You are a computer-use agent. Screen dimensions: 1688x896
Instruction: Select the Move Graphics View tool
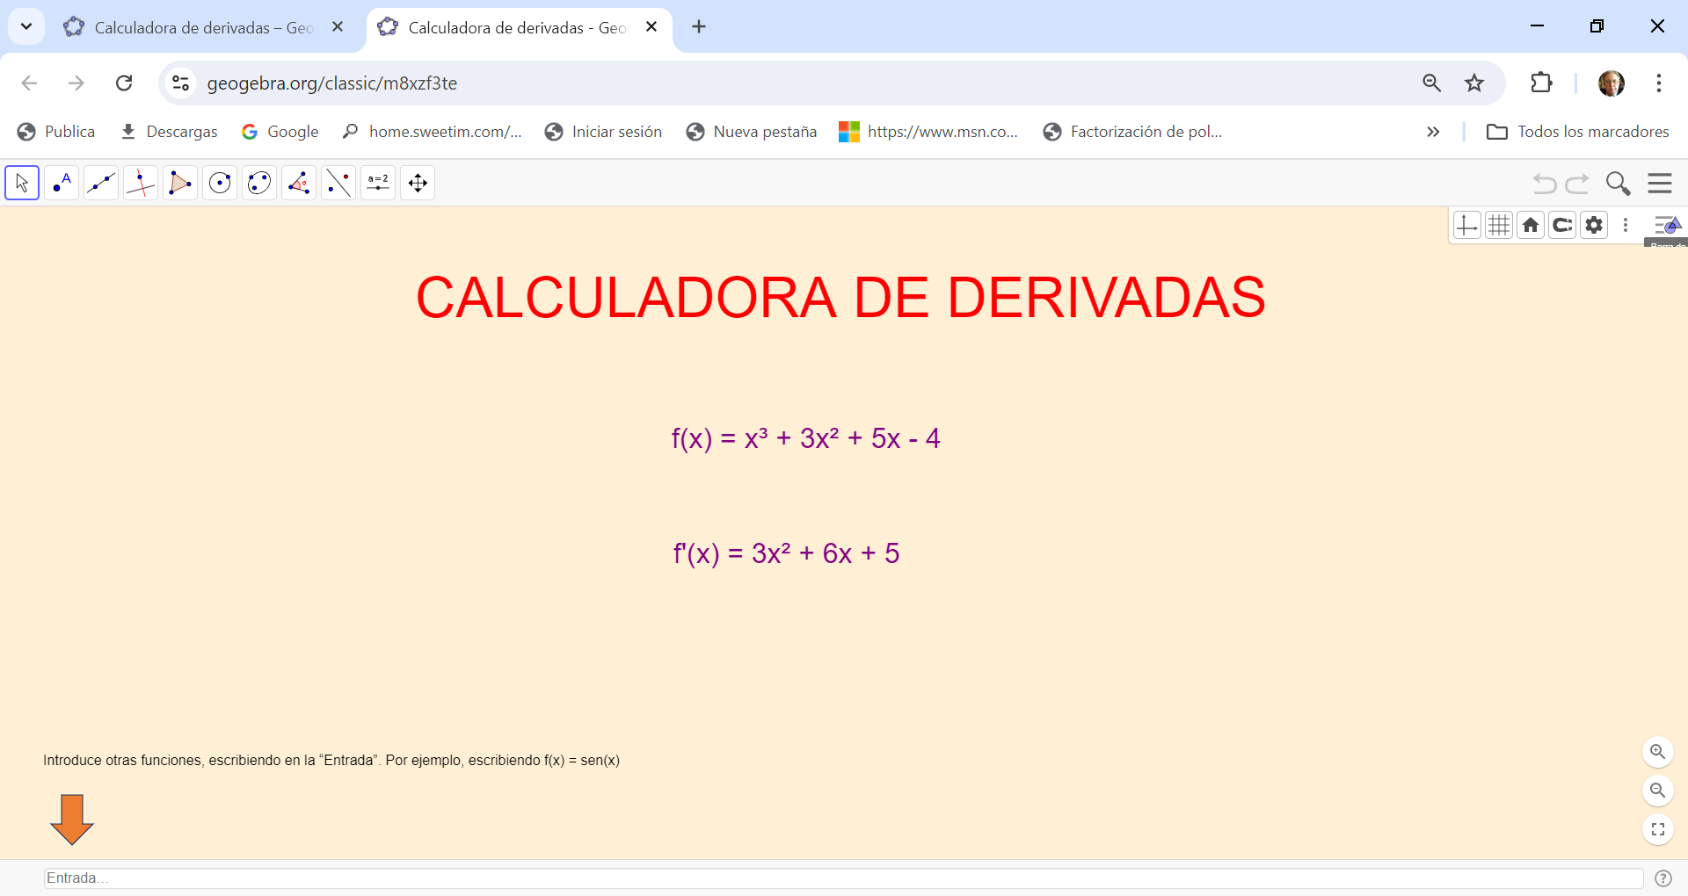(418, 183)
